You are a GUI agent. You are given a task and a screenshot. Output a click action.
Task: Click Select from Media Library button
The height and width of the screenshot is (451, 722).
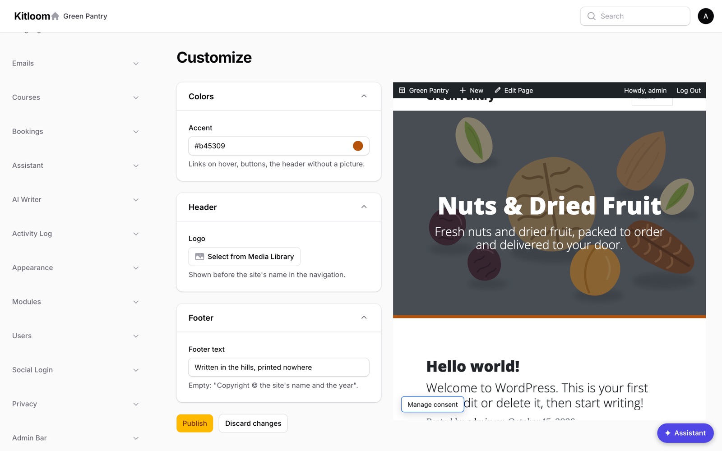point(244,257)
